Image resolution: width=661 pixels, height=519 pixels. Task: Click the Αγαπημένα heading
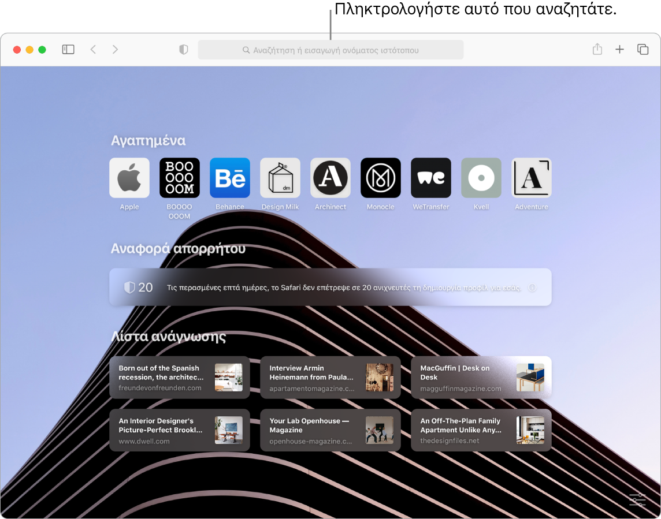coord(148,141)
